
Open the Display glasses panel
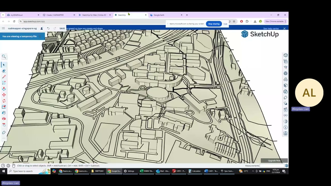(x=285, y=115)
